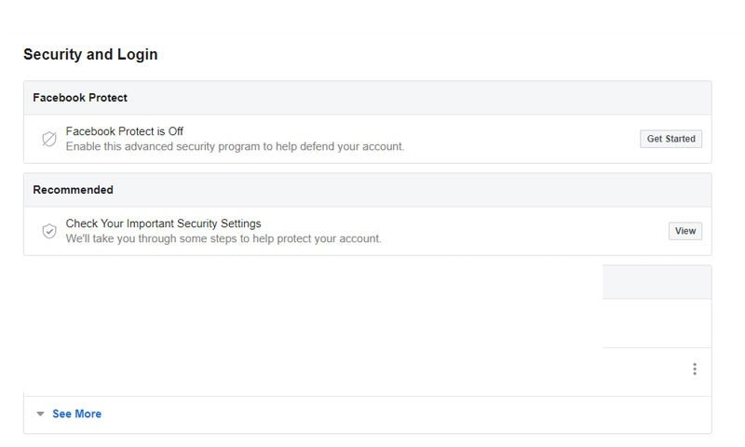This screenshot has height=447, width=745.
Task: Select Check Your Important Security Settings title
Action: pyautogui.click(x=164, y=223)
